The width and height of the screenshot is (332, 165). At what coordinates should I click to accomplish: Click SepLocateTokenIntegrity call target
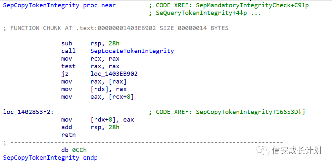pos(132,51)
